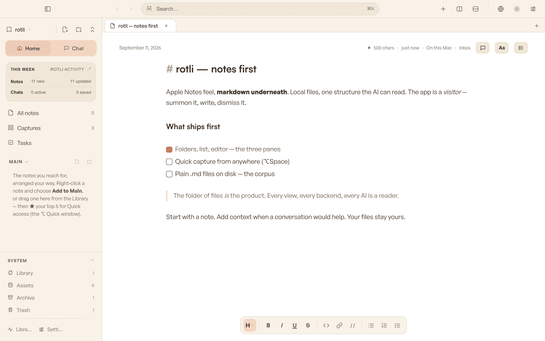Viewport: 545px width, 341px height.
Task: Click add note icon in MAIN section
Action: (77, 162)
